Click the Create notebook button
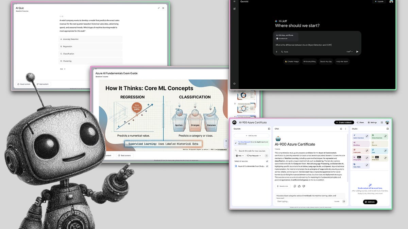This screenshot has height=229, width=408. click(344, 122)
